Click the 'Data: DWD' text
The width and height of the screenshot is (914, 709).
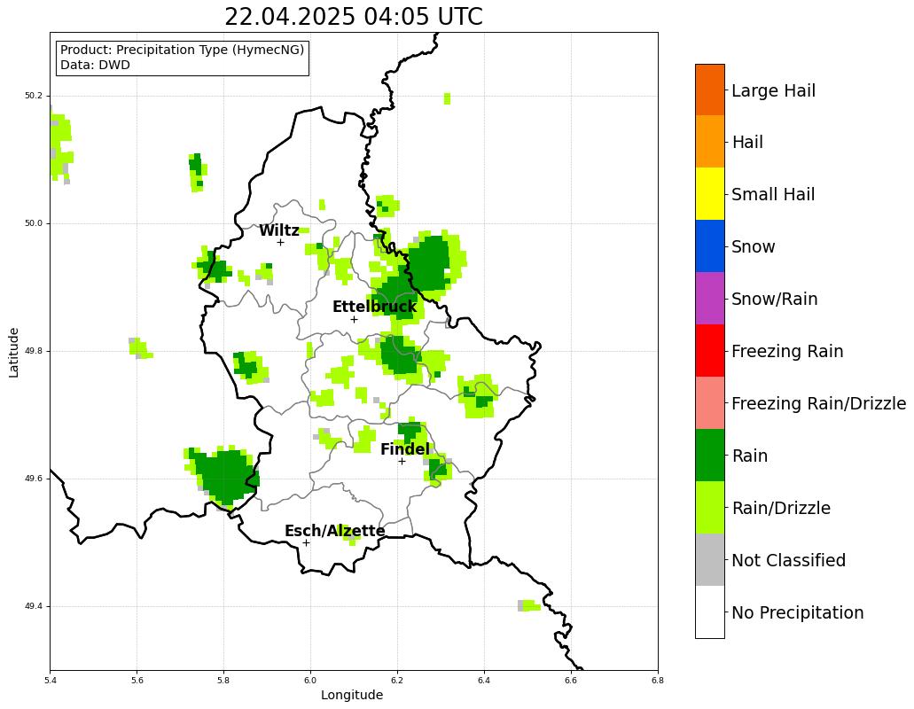pyautogui.click(x=95, y=66)
